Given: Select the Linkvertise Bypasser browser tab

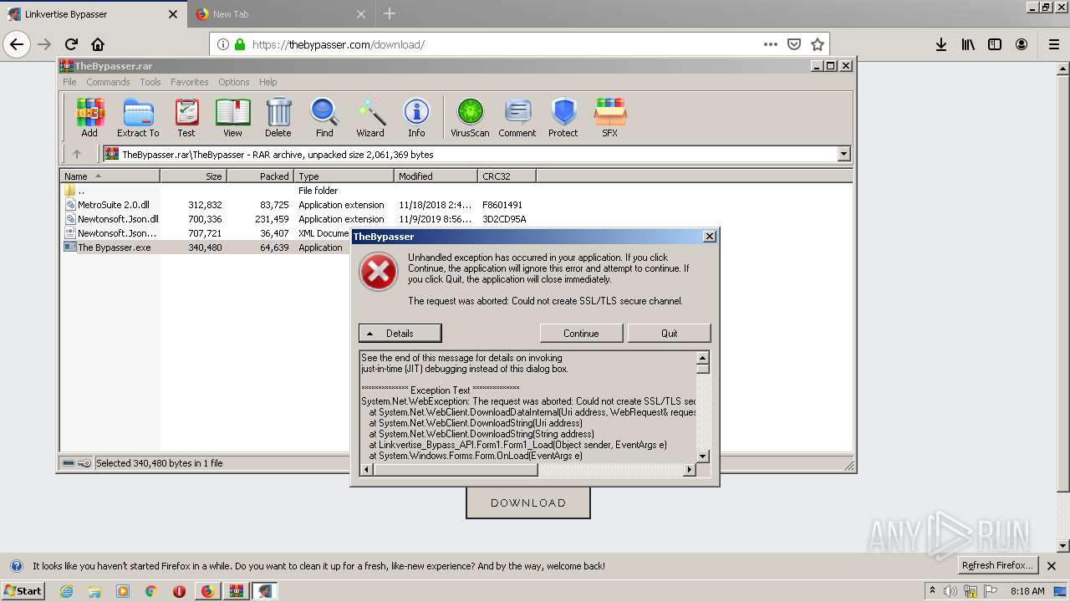Looking at the screenshot, I should (93, 14).
